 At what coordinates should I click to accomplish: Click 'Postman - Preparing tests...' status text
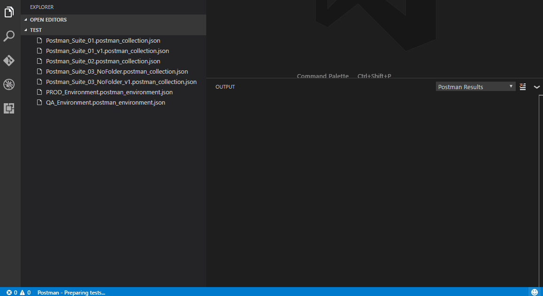click(x=71, y=293)
